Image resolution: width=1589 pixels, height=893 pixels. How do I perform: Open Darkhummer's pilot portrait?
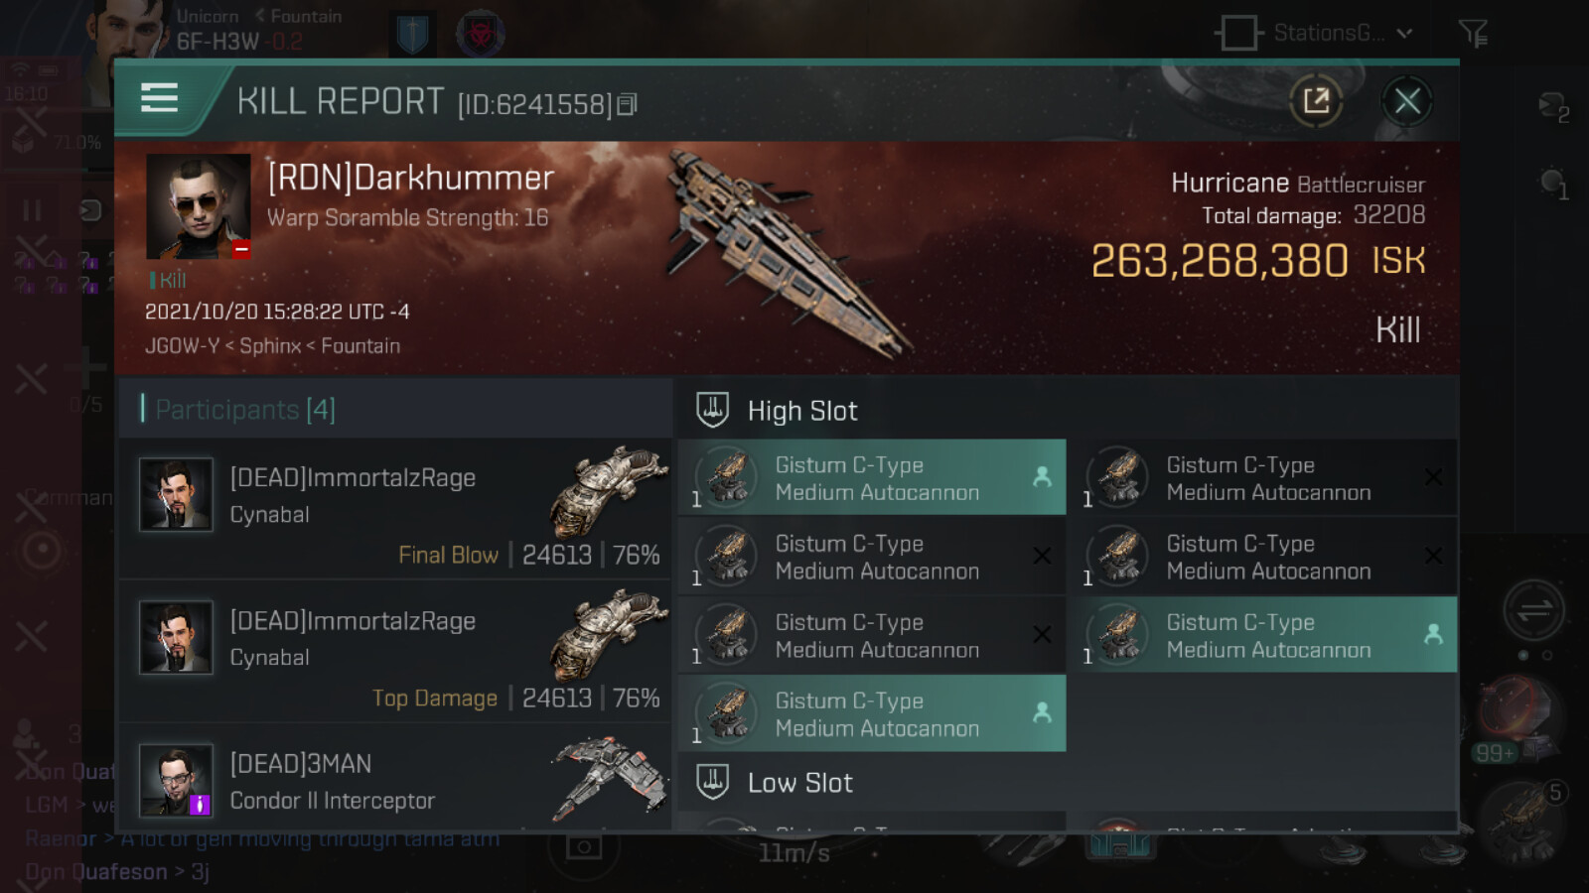pos(198,206)
